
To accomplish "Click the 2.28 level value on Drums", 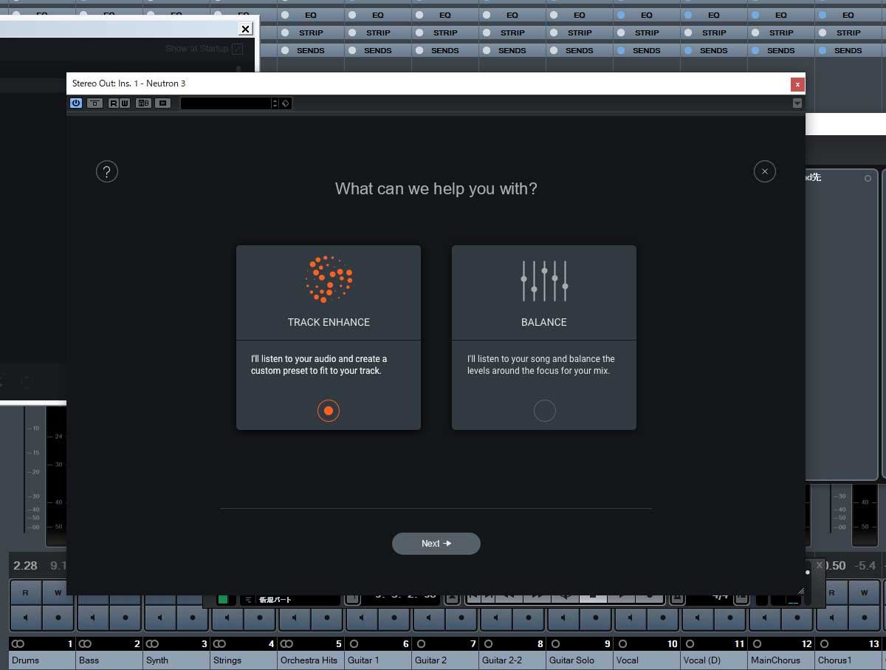I will point(25,566).
